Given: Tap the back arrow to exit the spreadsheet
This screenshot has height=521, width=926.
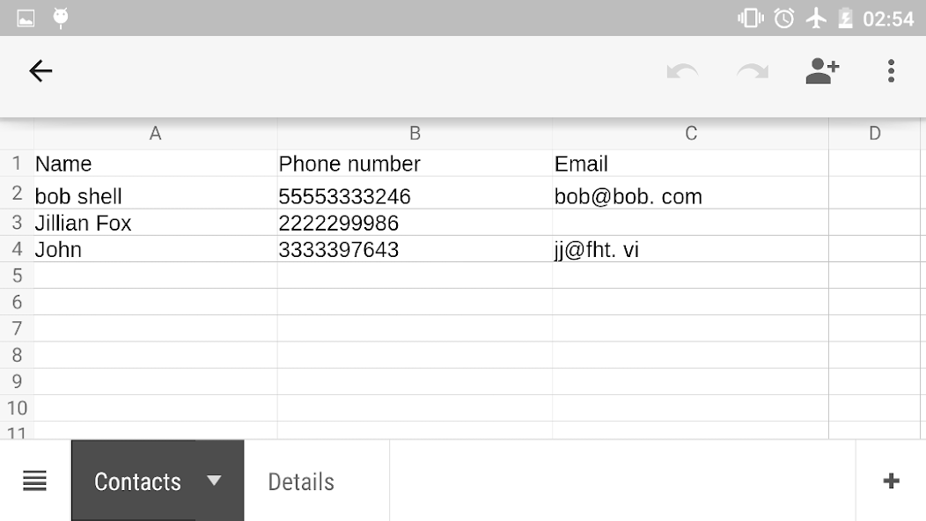Looking at the screenshot, I should 40,71.
